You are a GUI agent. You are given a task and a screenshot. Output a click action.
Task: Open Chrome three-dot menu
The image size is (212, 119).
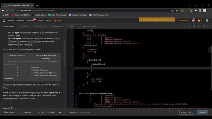pos(209,11)
